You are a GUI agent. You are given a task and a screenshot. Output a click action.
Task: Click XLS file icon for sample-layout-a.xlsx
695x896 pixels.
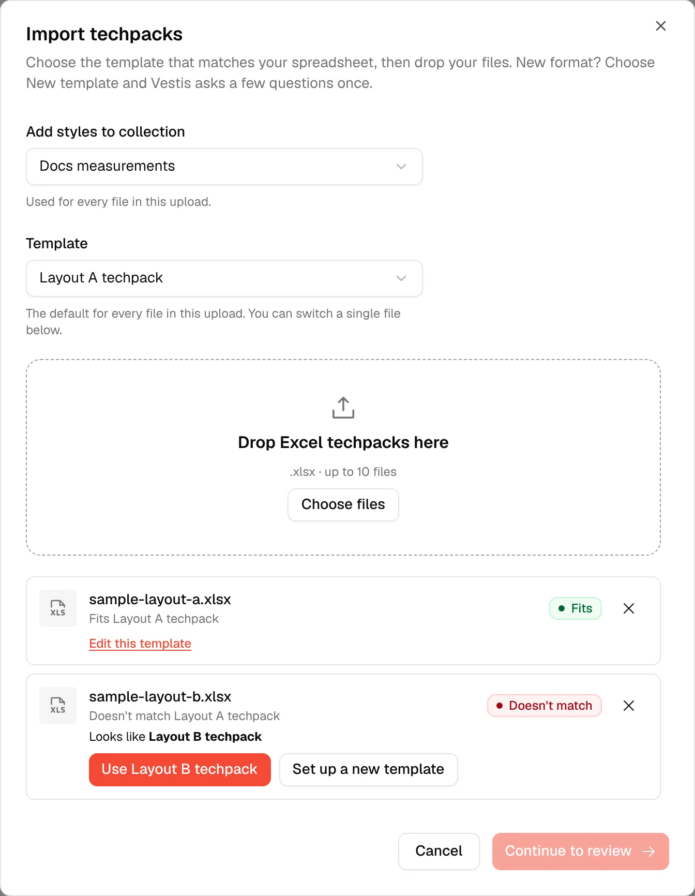click(58, 608)
